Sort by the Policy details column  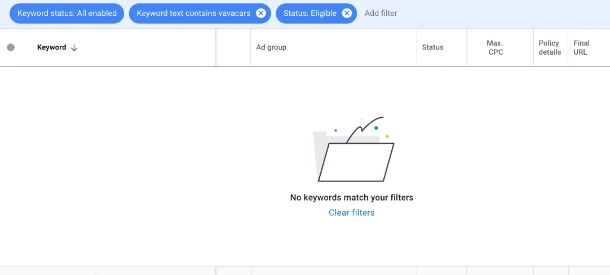[550, 47]
